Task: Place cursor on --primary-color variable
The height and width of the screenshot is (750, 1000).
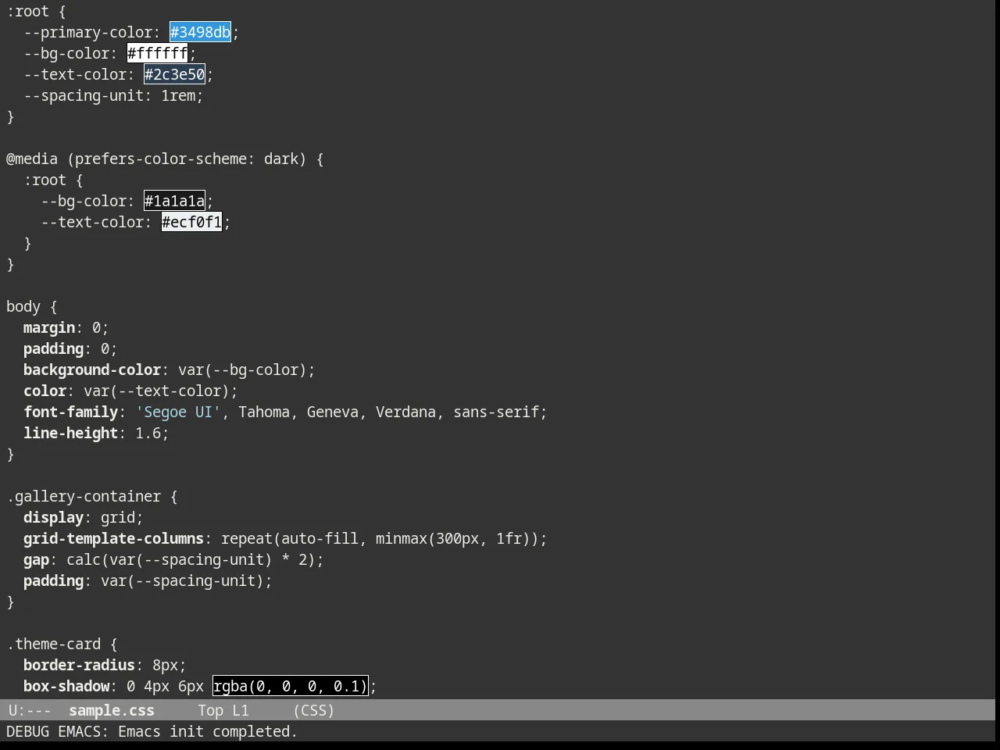Action: pyautogui.click(x=87, y=32)
